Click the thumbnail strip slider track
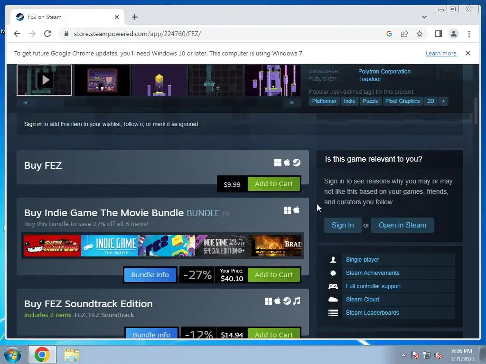Screen dimensions: 486x364 [x=159, y=102]
